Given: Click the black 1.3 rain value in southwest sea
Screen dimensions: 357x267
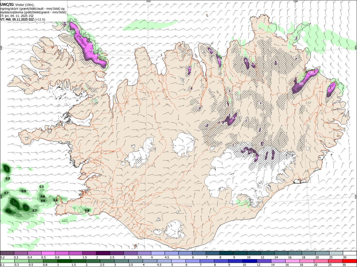Looking at the screenshot, I should (8, 211).
